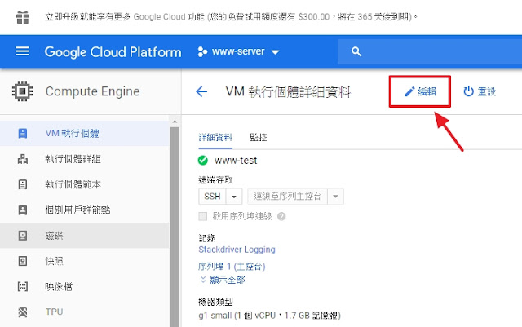Open the SSH dropdown arrow

(234, 197)
